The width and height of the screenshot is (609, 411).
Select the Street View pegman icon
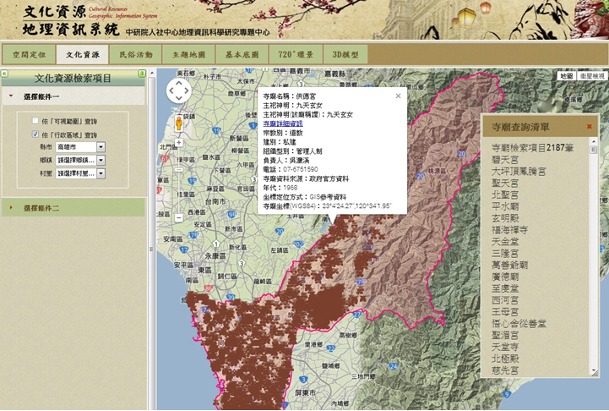pyautogui.click(x=178, y=123)
